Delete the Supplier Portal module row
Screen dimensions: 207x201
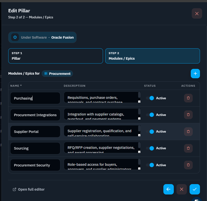tap(188, 131)
